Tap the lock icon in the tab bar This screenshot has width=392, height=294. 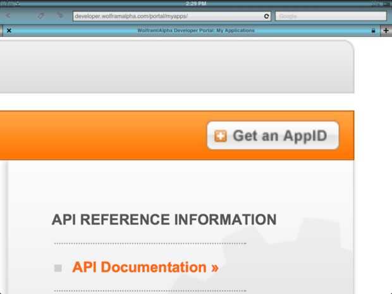pos(373,30)
